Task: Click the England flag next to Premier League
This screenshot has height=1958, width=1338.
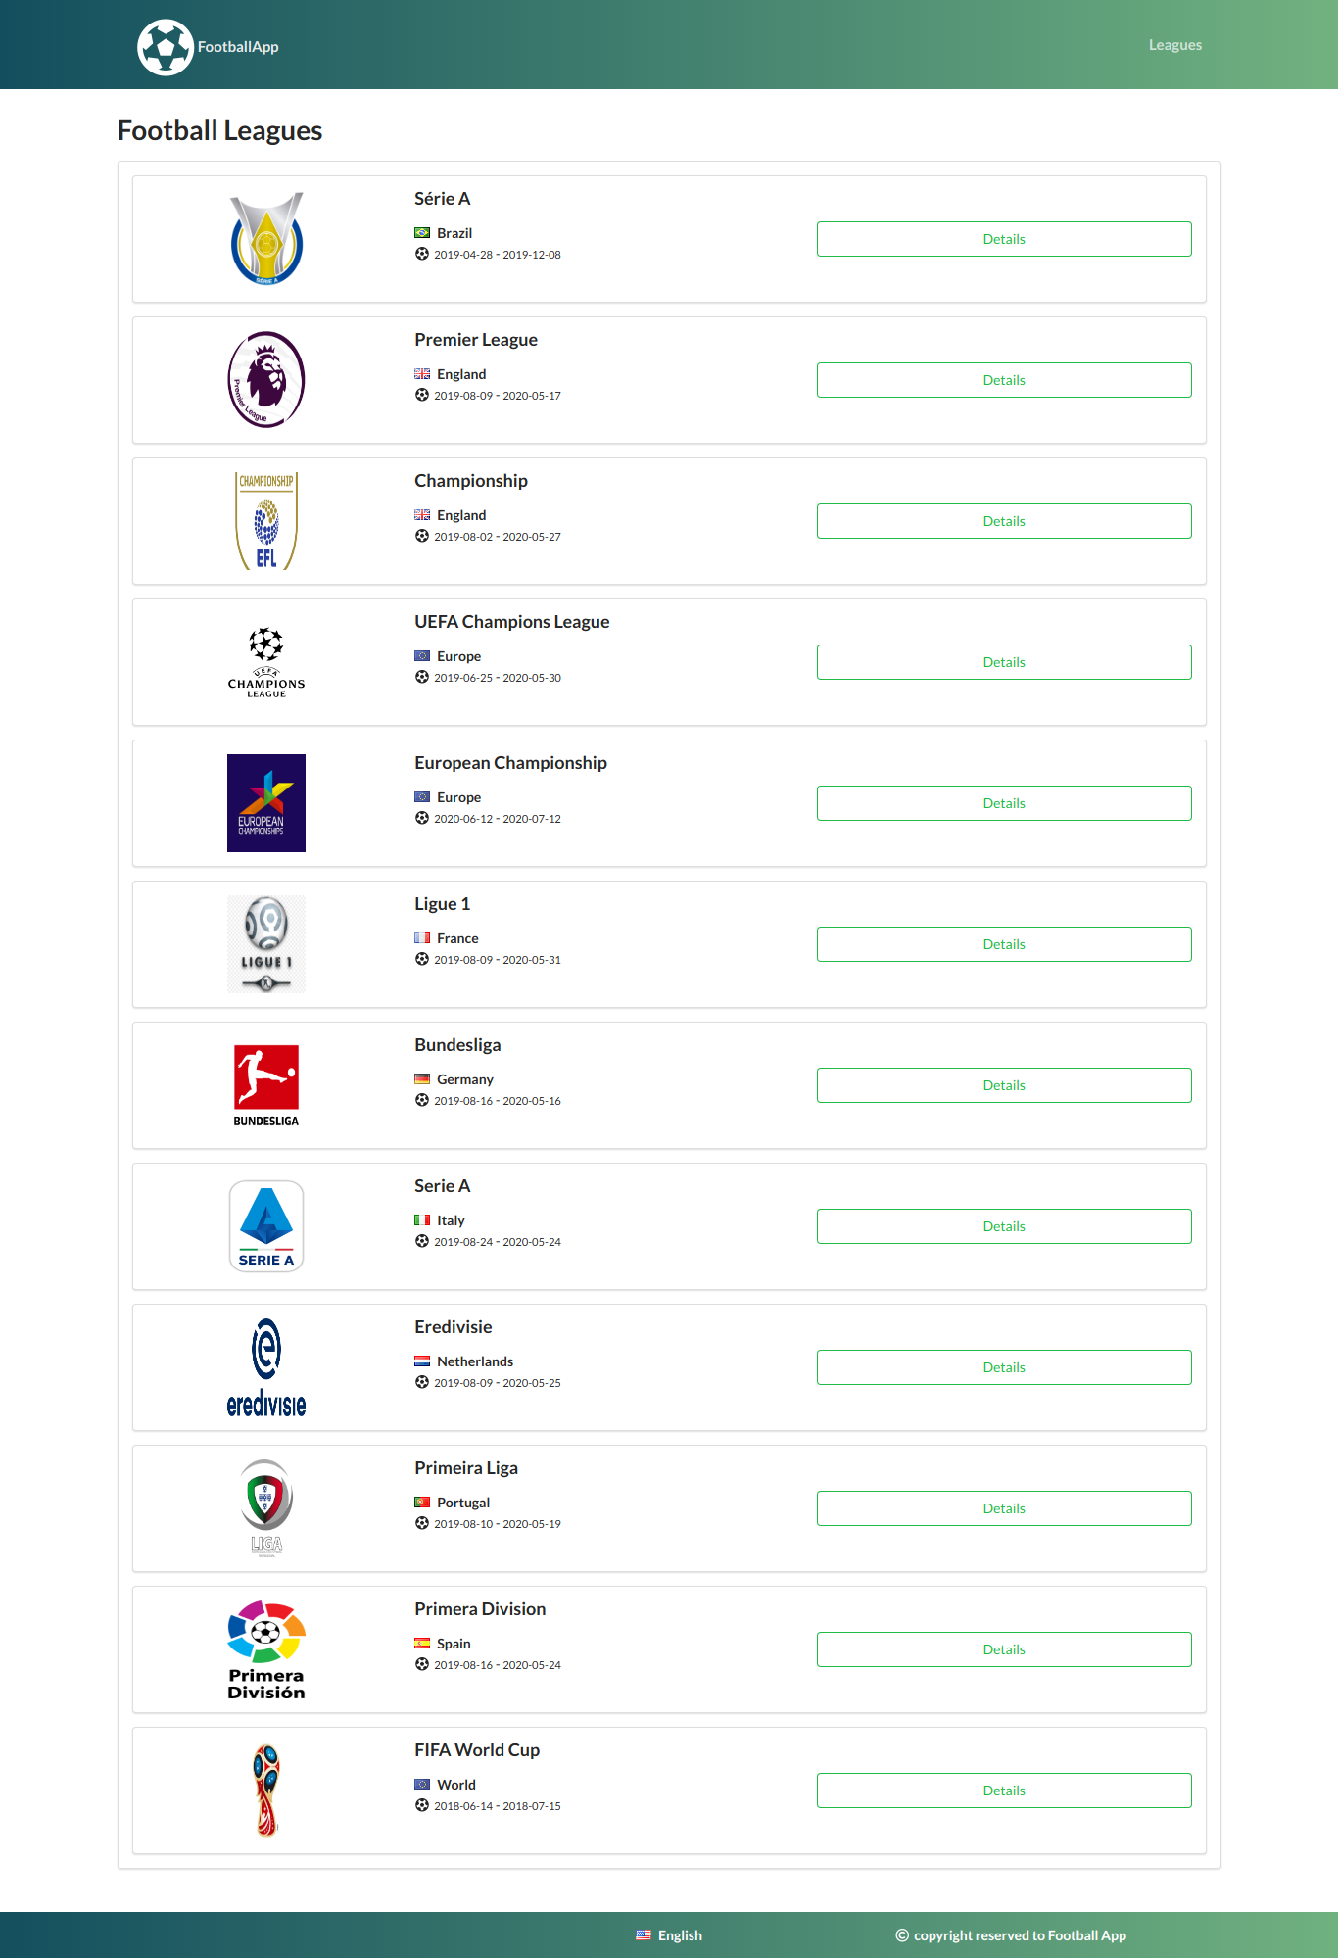Action: click(x=422, y=373)
